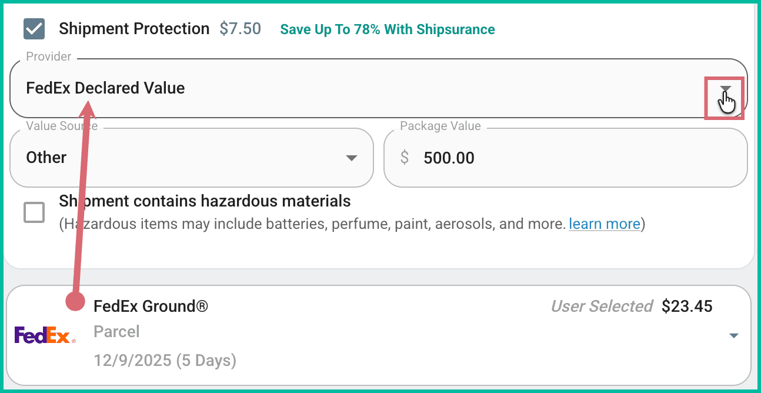This screenshot has height=393, width=761.
Task: Check the hazardous materials checkbox
Action: pyautogui.click(x=34, y=212)
